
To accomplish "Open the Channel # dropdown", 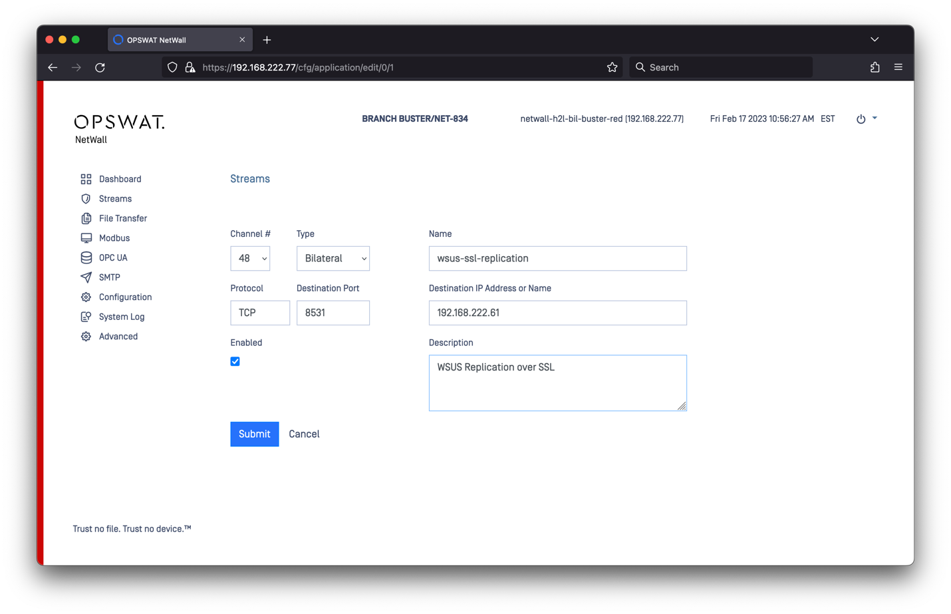I will (250, 258).
